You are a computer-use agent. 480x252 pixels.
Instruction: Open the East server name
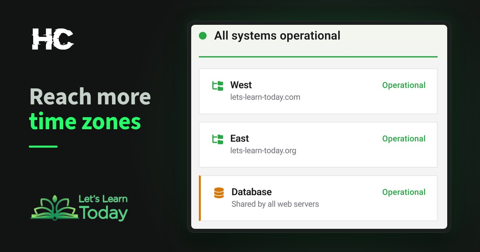tap(240, 138)
